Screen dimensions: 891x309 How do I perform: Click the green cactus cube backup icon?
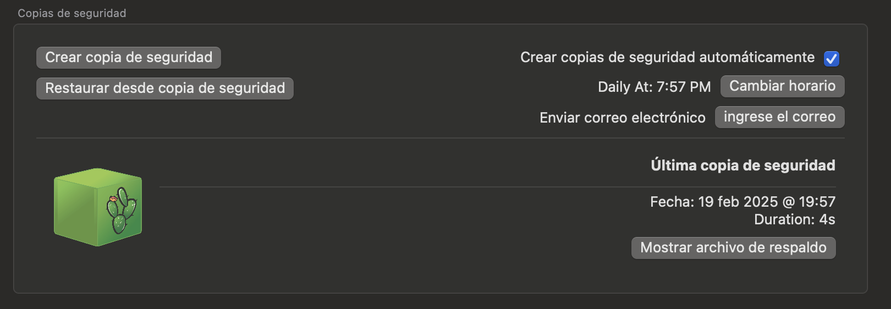click(98, 207)
